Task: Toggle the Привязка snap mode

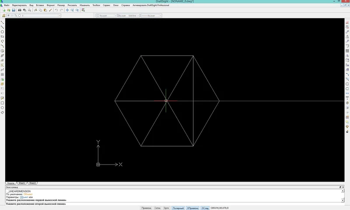Action: pos(147,208)
